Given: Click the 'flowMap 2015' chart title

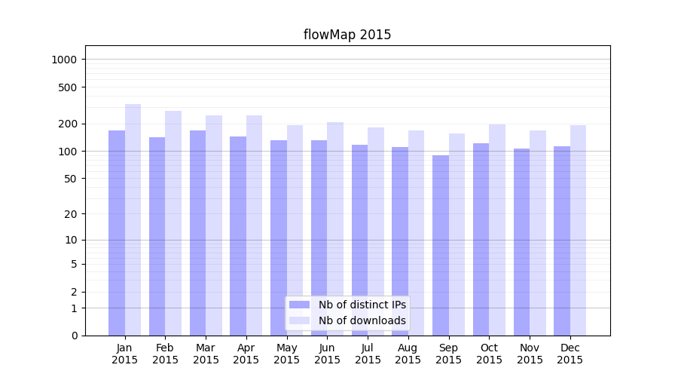Looking at the screenshot, I should 347,35.
